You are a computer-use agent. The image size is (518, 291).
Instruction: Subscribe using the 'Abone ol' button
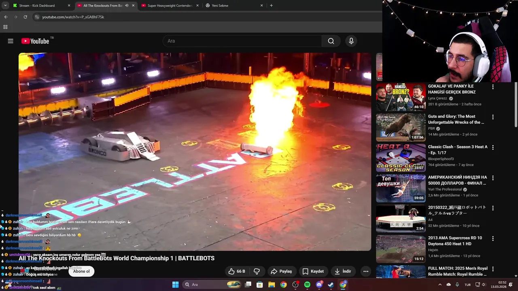[81, 271]
